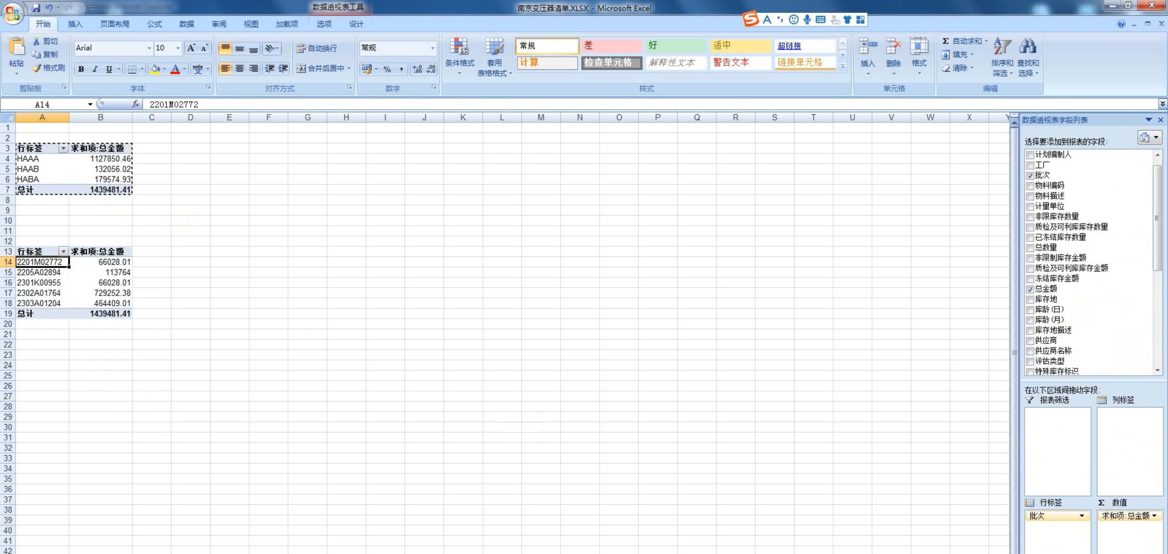Click the Conditional Formatting icon
This screenshot has width=1168, height=554.
(x=459, y=47)
